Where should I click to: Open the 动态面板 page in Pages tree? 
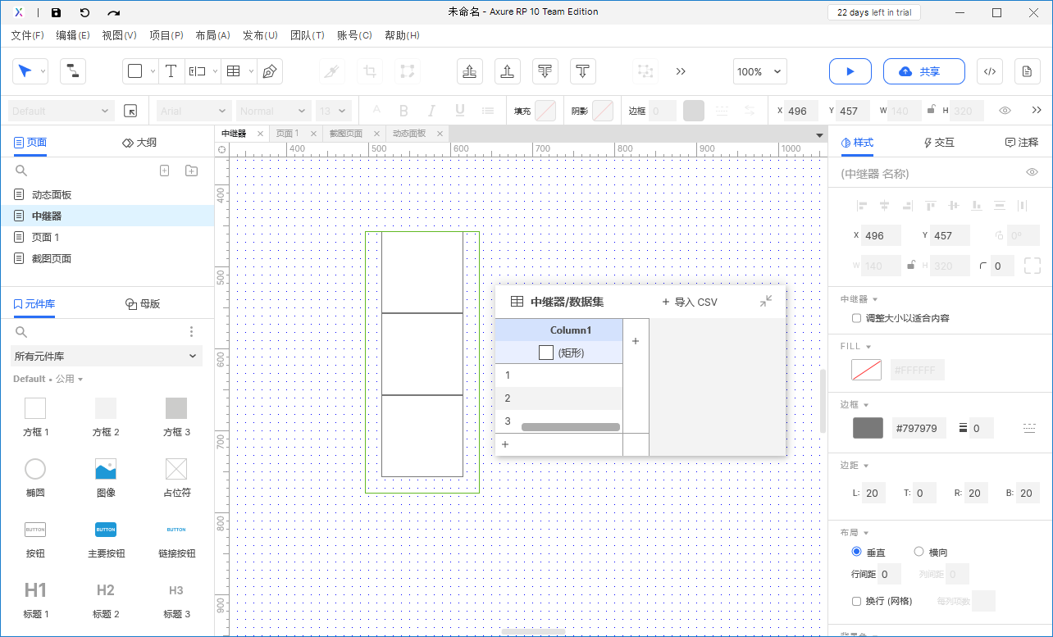click(107, 194)
